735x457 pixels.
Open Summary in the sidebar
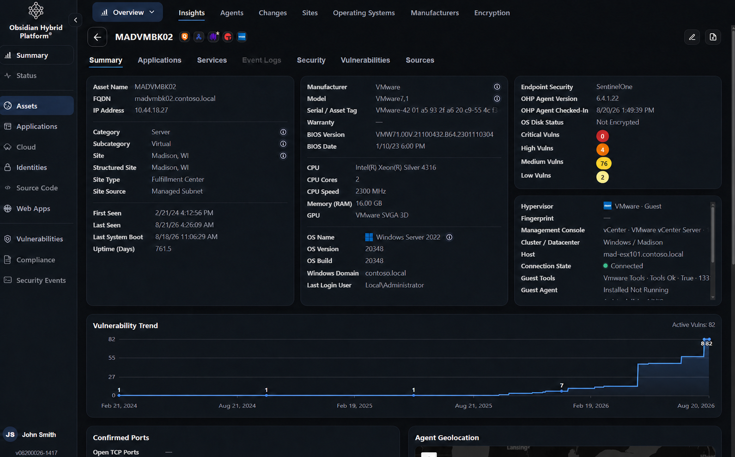pyautogui.click(x=37, y=55)
